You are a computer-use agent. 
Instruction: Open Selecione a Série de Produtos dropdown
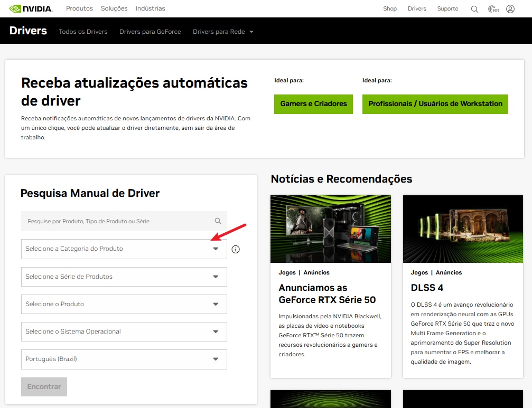pyautogui.click(x=124, y=277)
